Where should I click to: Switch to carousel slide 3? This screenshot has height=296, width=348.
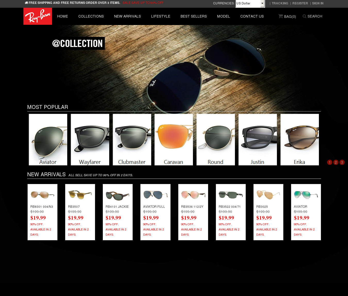342,162
